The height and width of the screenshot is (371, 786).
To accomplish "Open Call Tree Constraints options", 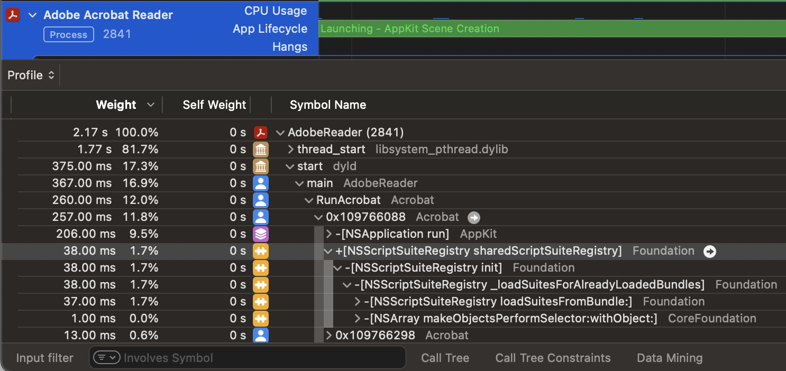I will [553, 358].
